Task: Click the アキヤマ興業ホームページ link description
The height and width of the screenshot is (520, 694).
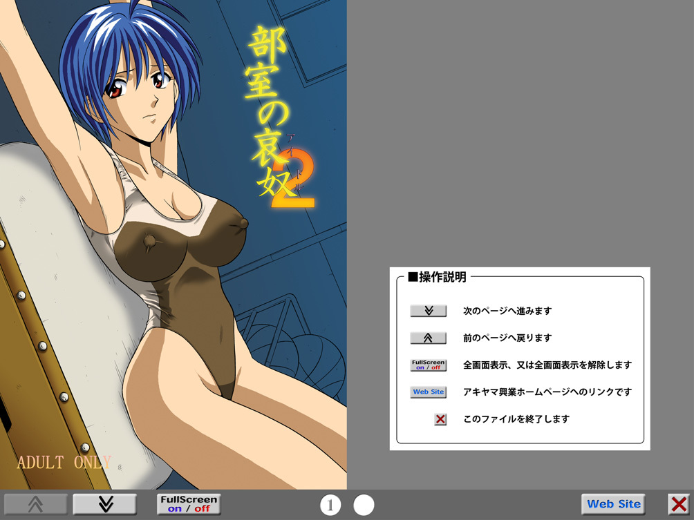Action: pos(547,392)
